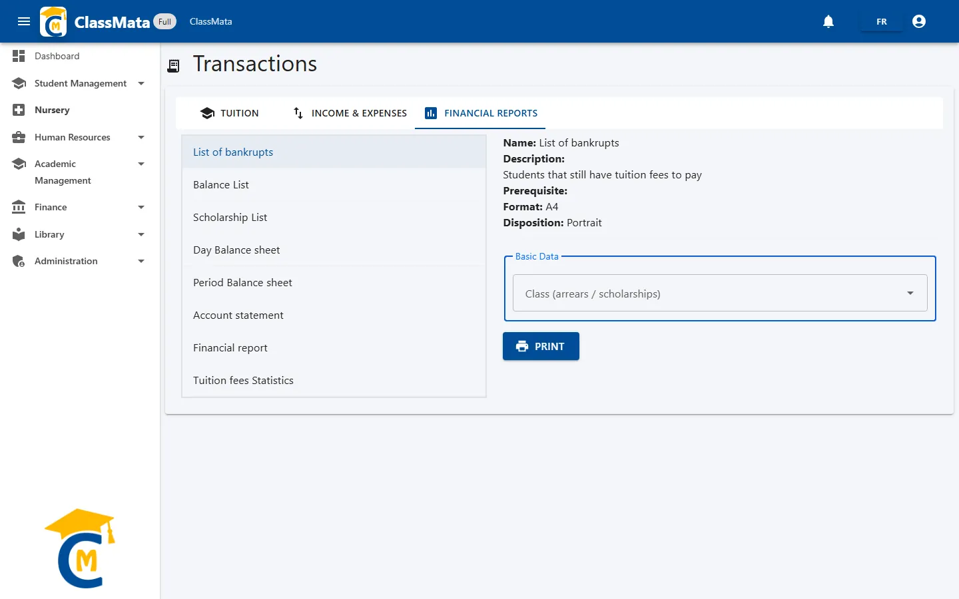This screenshot has height=599, width=959.
Task: Click the Print button
Action: point(541,346)
